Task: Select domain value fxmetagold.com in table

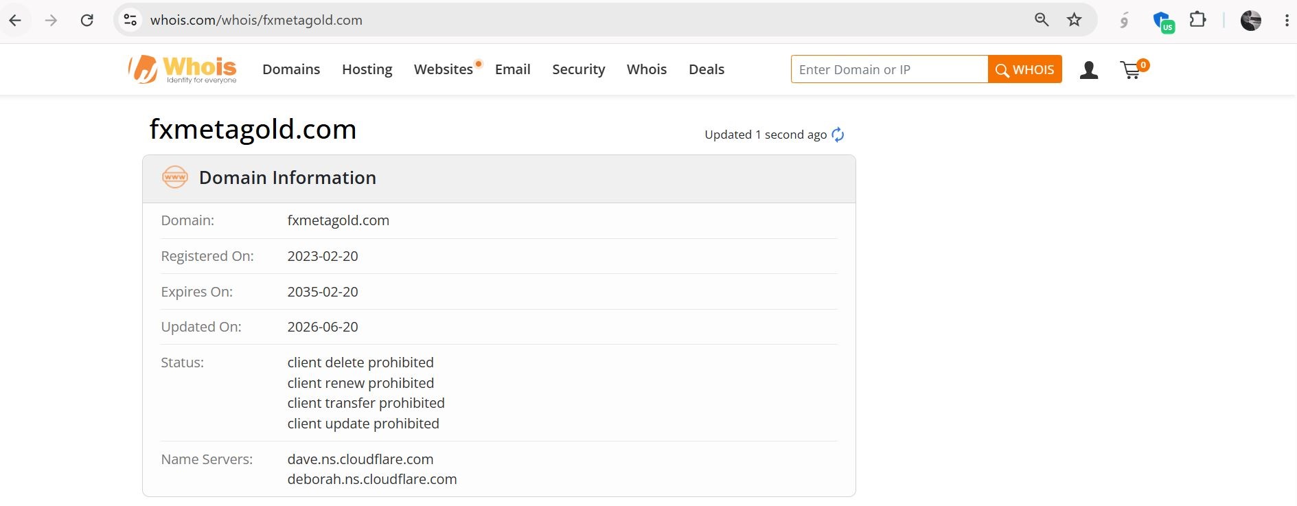Action: (x=338, y=220)
